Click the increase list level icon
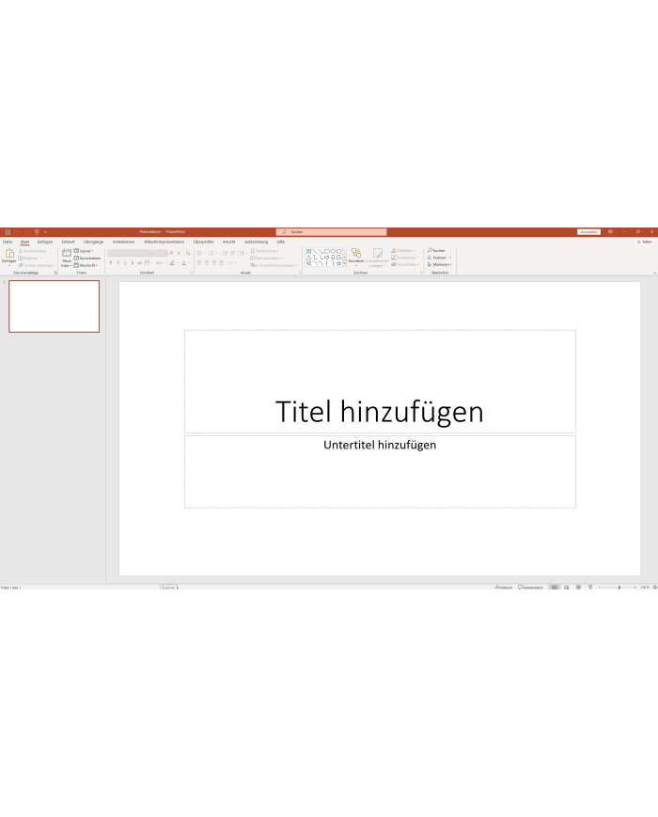The image size is (658, 817). tap(232, 253)
